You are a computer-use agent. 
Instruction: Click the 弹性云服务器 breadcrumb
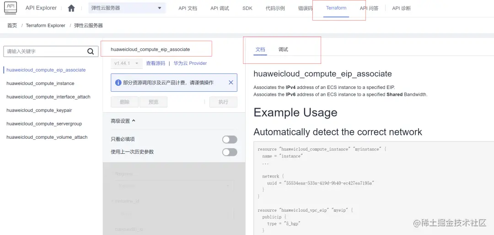point(89,26)
